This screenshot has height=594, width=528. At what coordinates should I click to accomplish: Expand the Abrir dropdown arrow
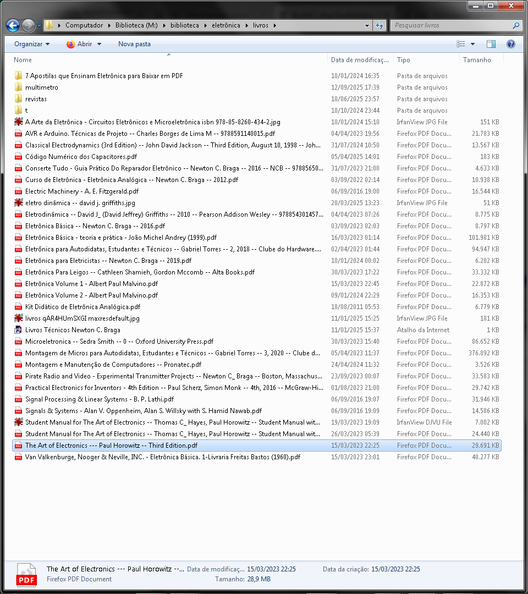coord(99,44)
